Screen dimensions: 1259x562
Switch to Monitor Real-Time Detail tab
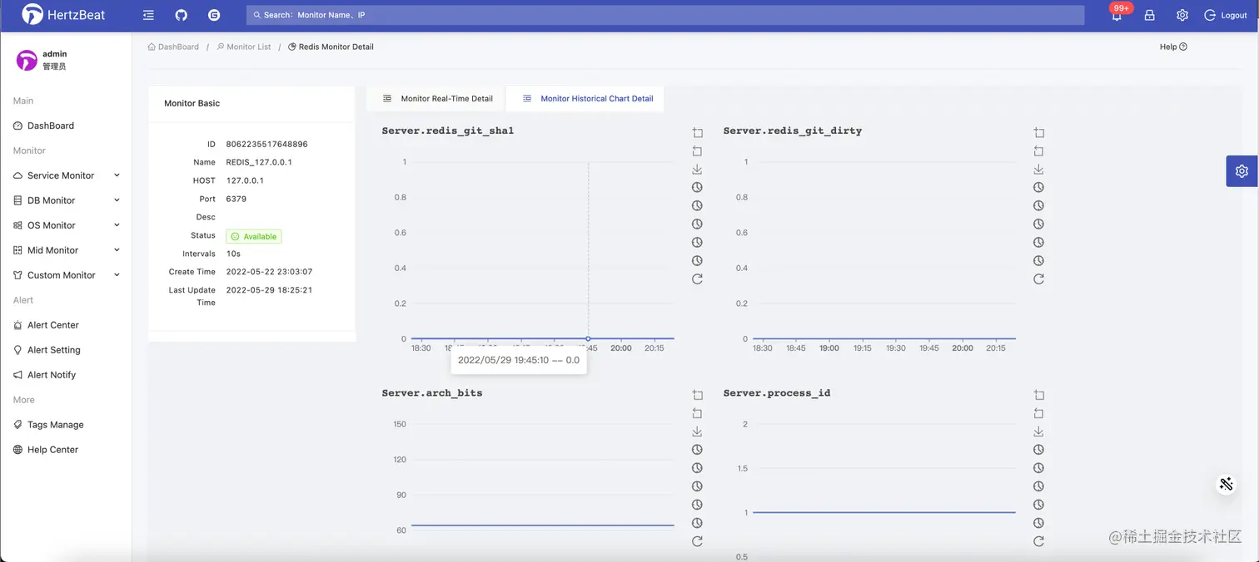[437, 98]
